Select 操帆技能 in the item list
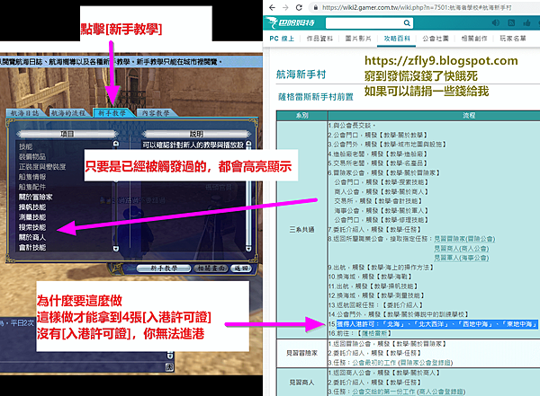The image size is (540, 396). pyautogui.click(x=32, y=207)
